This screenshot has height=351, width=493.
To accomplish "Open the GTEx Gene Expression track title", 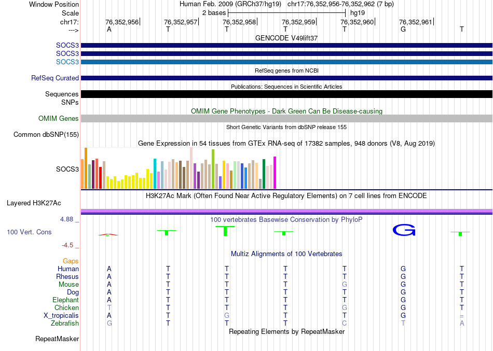I will point(286,143).
